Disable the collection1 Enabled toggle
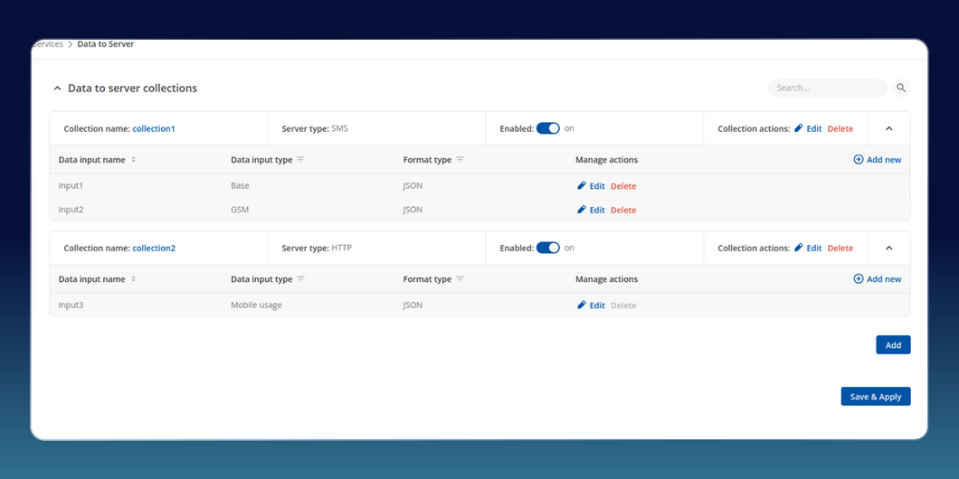959x479 pixels. (547, 128)
